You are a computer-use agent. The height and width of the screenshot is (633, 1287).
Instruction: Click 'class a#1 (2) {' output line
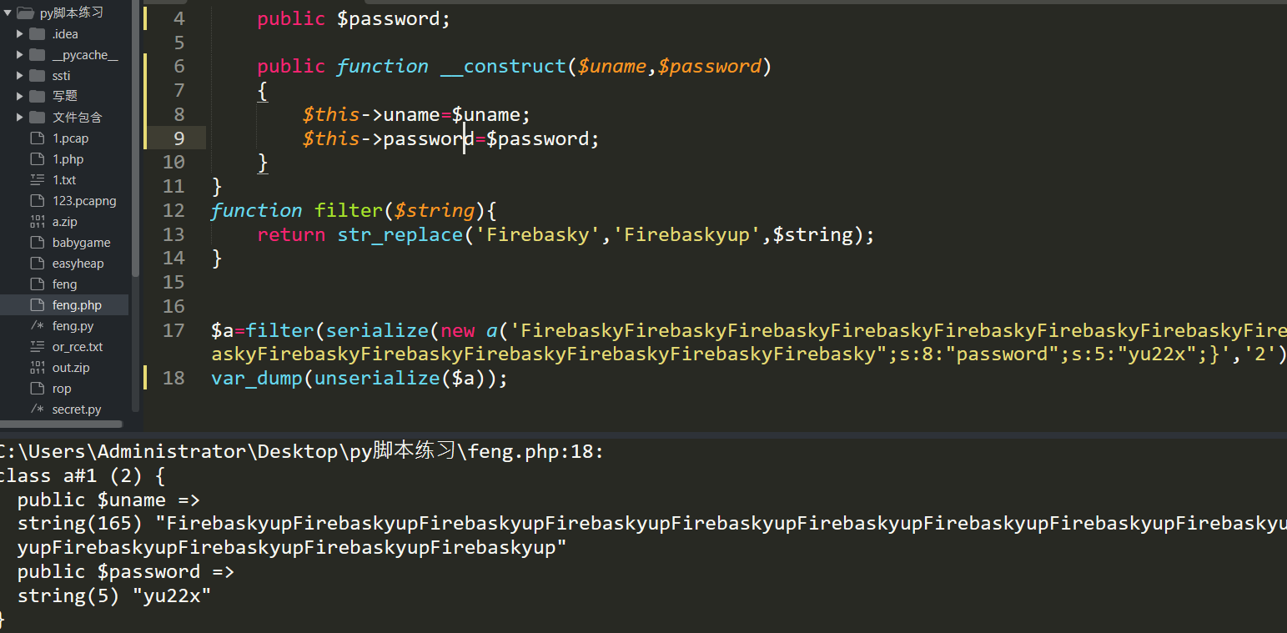coord(83,476)
